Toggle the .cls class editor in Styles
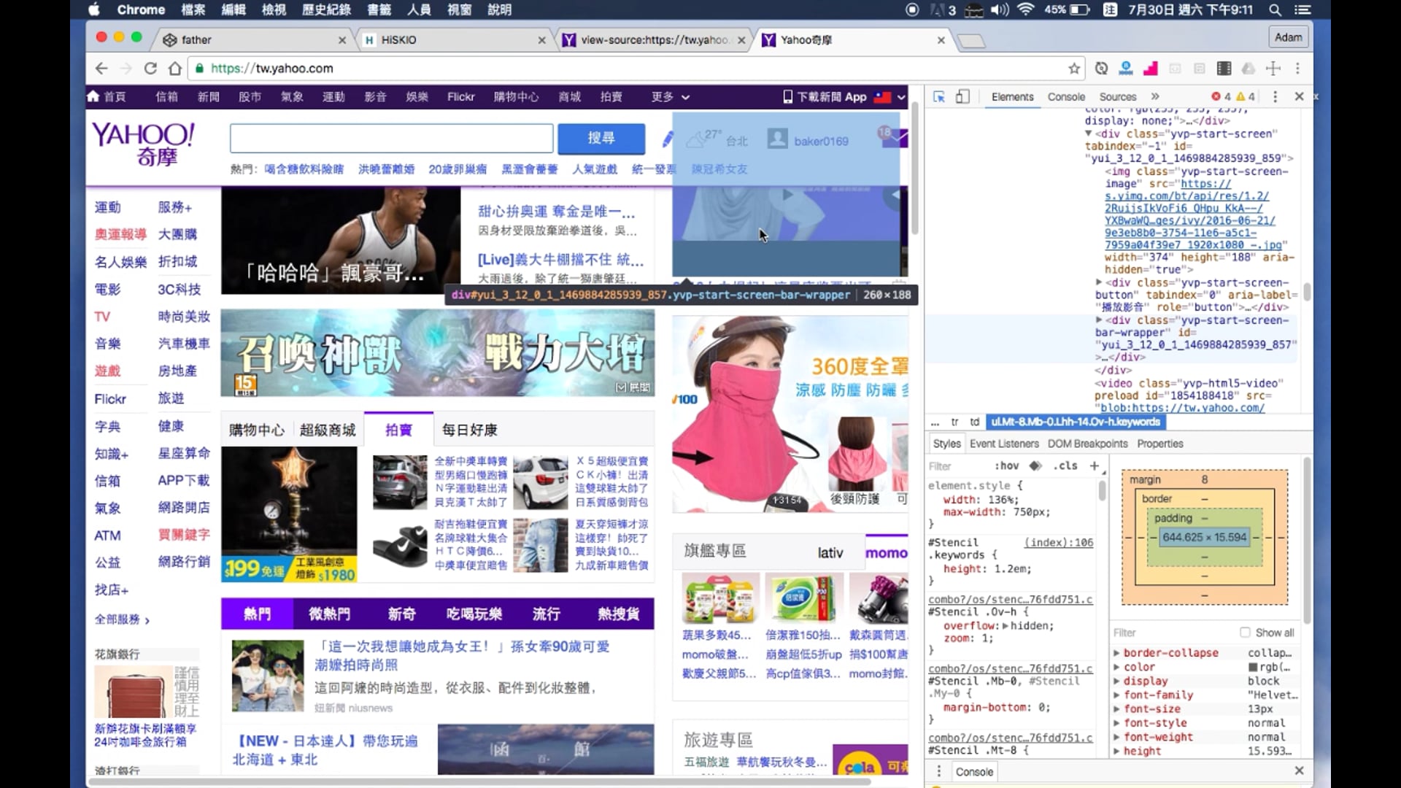Screen dimensions: 1401x788 point(1065,466)
